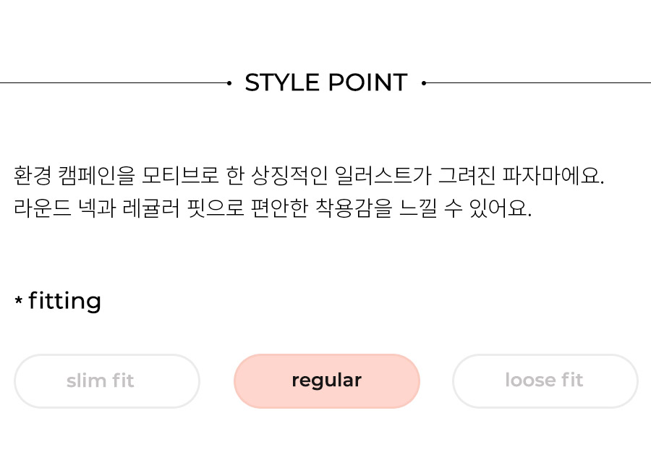651x468 pixels.
Task: Click the first Korean description sentence
Action: pyautogui.click(x=309, y=176)
